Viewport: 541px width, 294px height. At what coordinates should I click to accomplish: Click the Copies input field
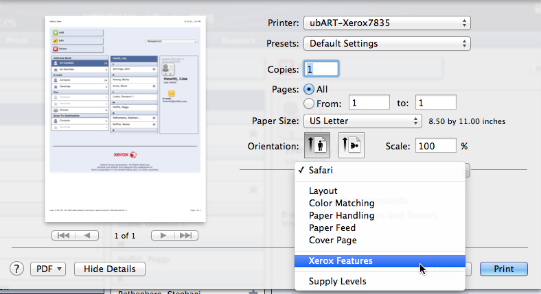tap(321, 69)
